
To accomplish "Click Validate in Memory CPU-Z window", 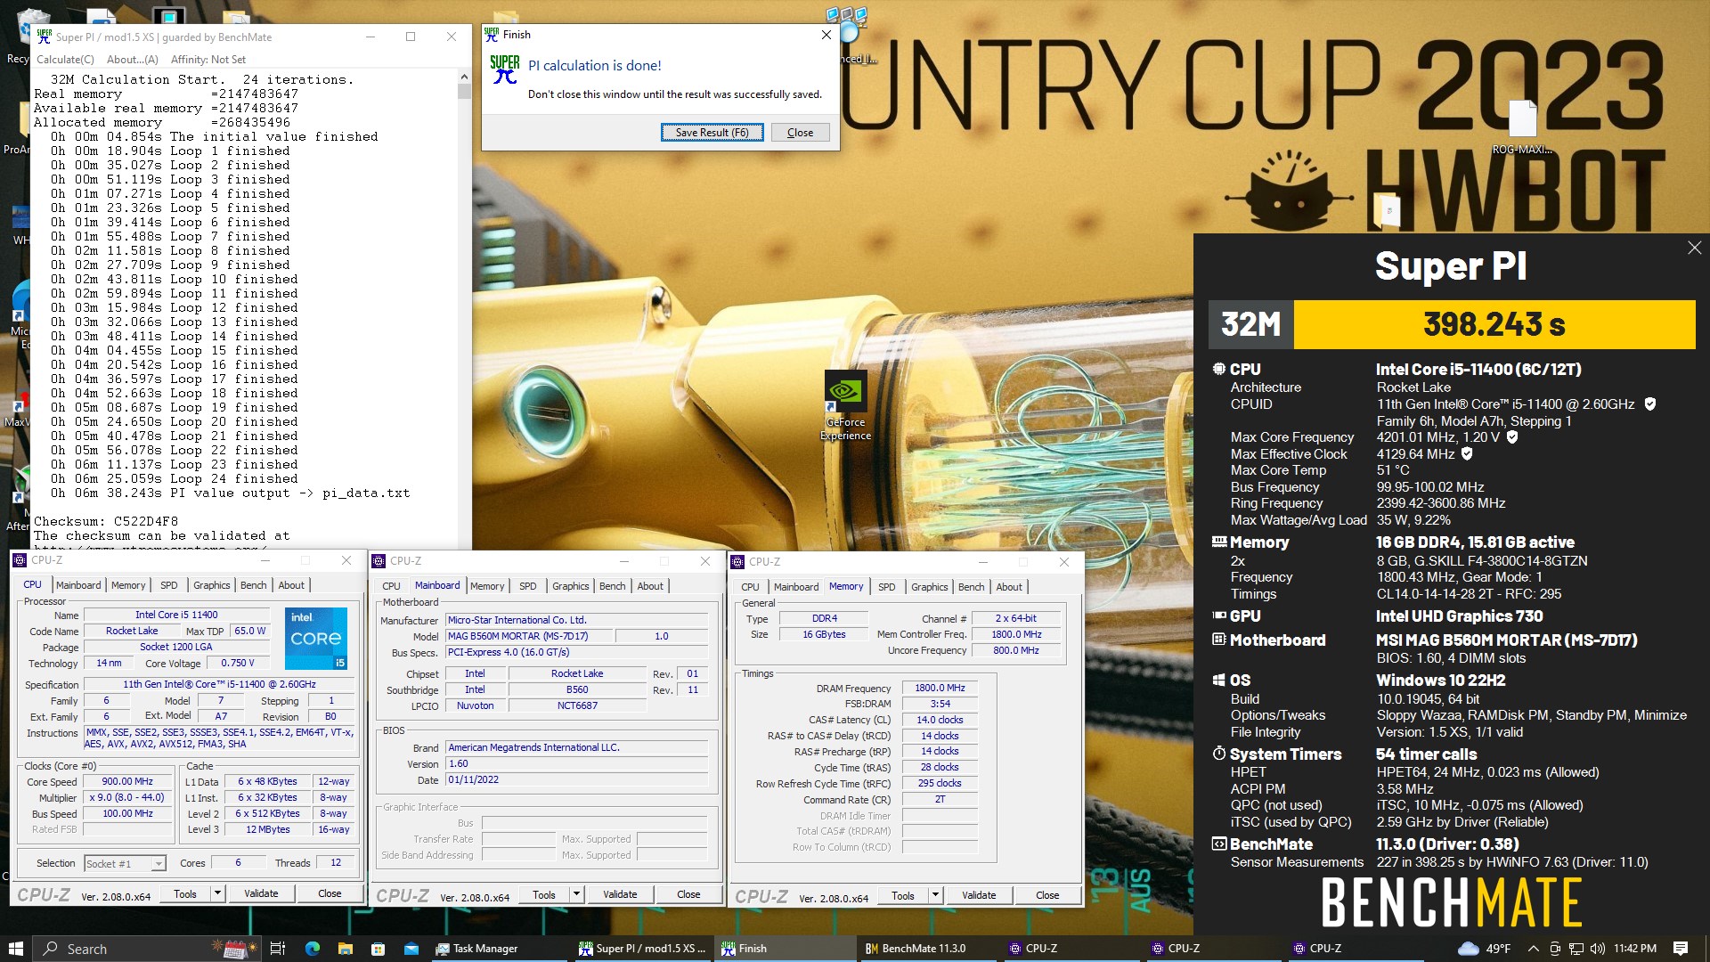I will [x=979, y=895].
